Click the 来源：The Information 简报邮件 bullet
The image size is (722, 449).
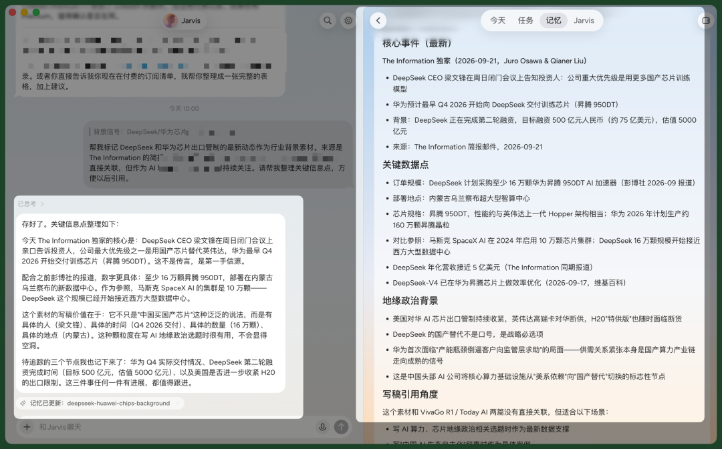467,147
